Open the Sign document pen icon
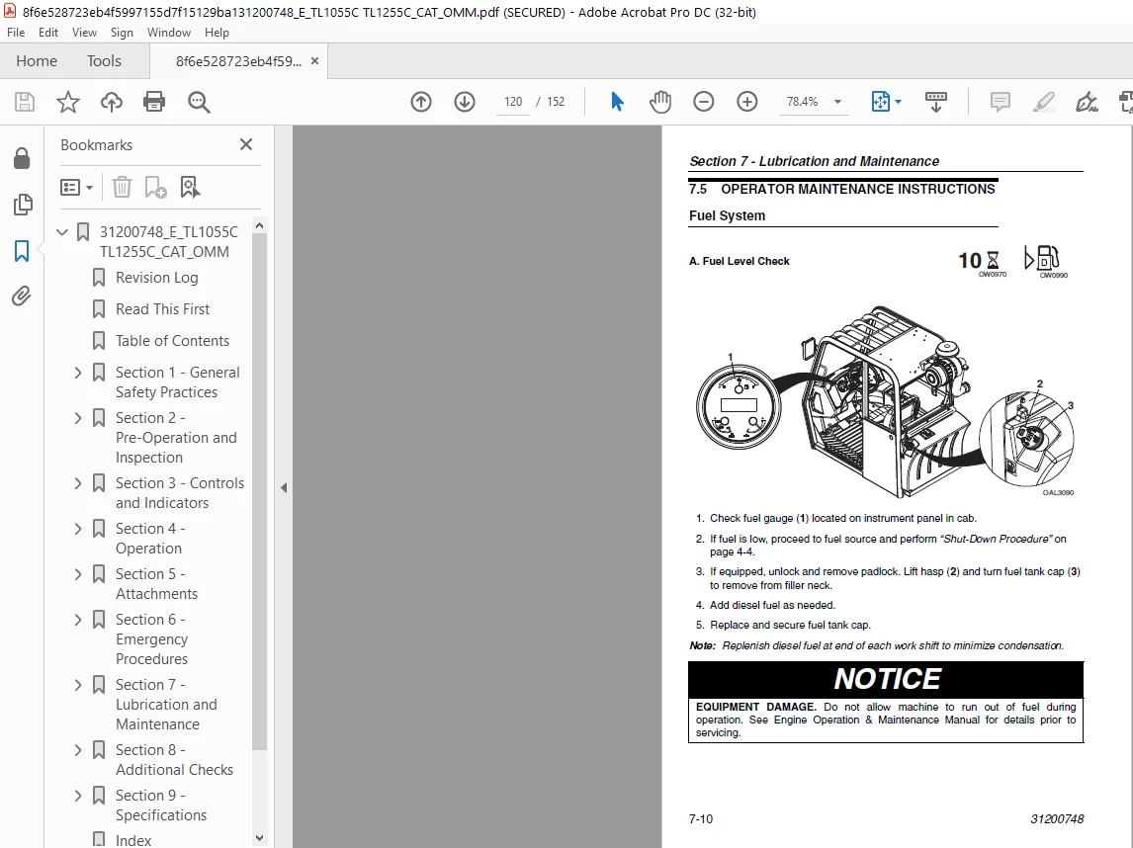 click(x=1086, y=102)
